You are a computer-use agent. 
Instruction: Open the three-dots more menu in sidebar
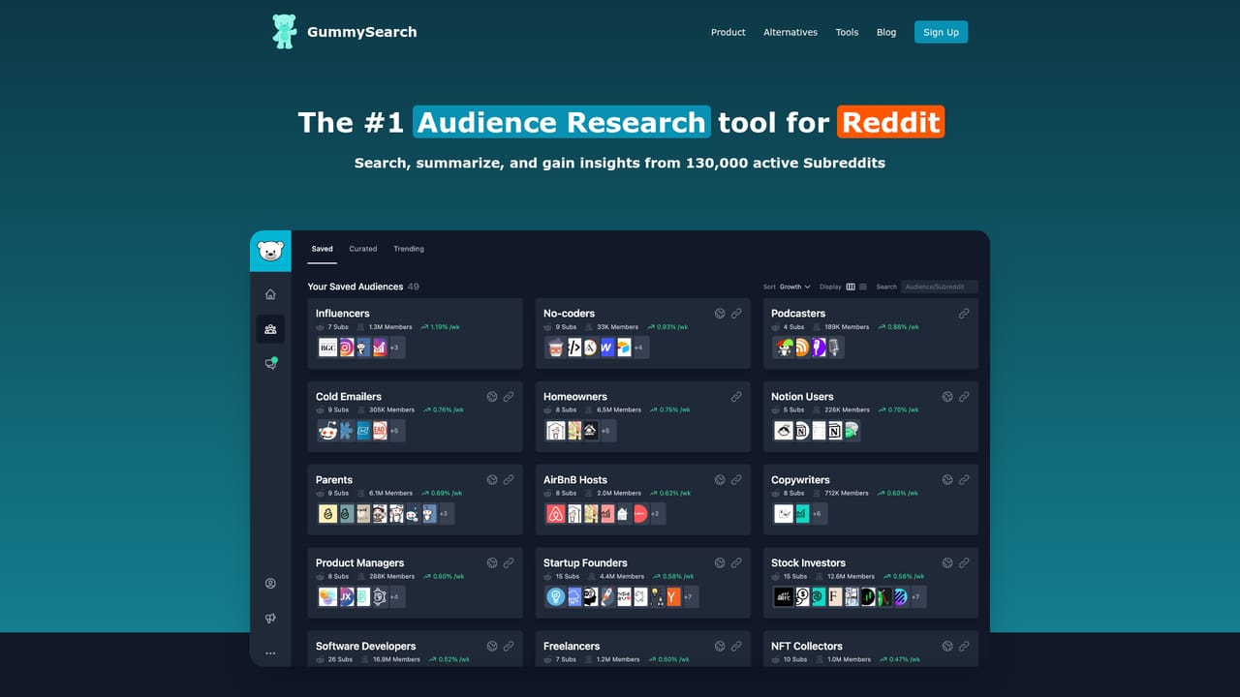click(270, 653)
